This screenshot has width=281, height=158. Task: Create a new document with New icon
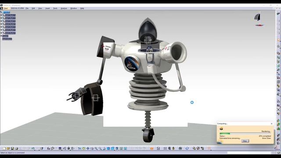(4, 148)
